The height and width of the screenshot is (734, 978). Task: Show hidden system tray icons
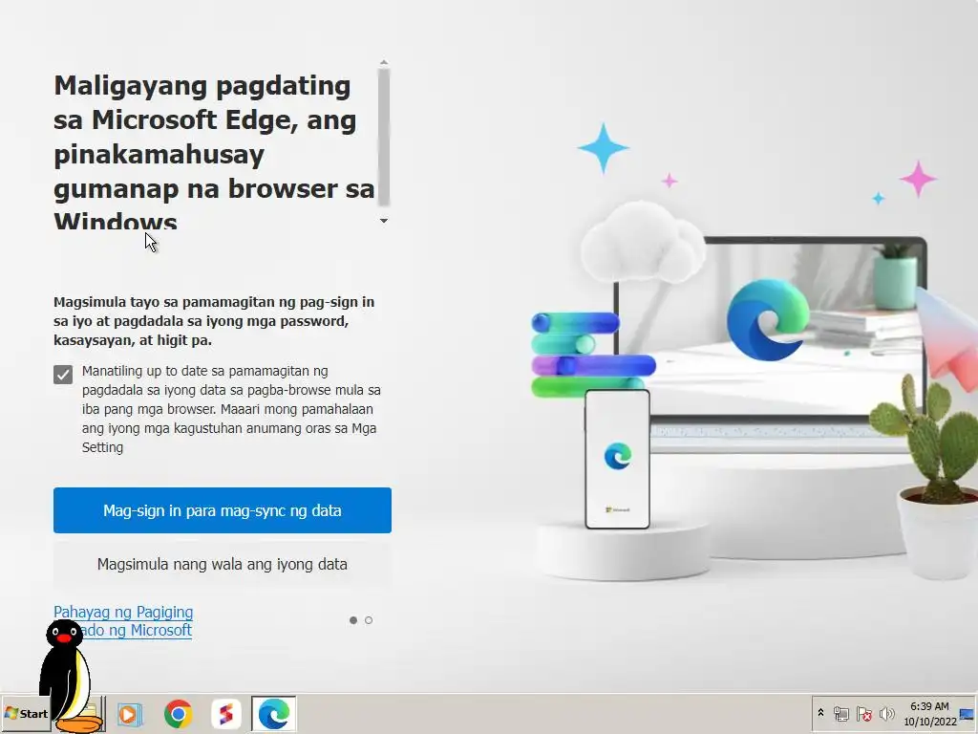(x=820, y=713)
